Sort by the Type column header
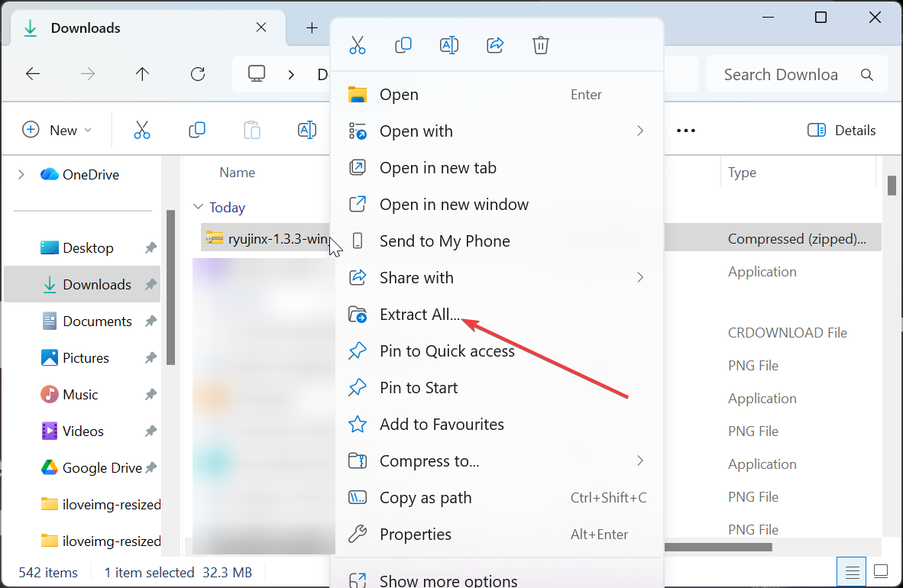903x588 pixels. [742, 173]
